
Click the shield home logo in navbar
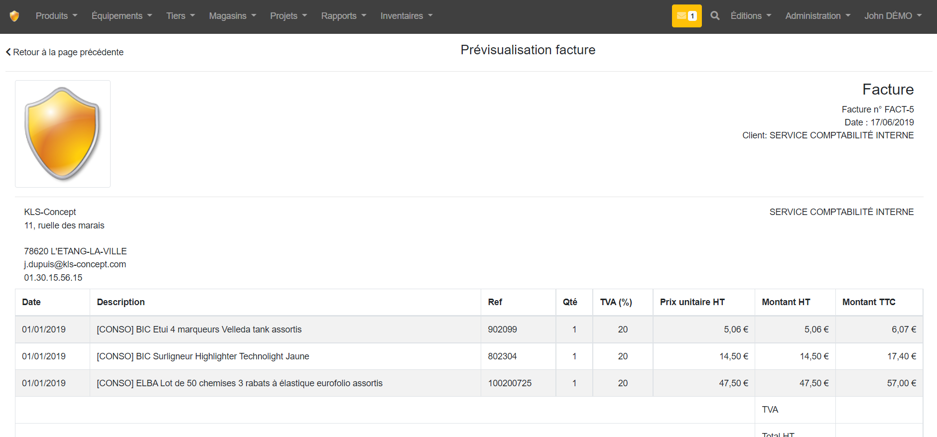pyautogui.click(x=14, y=16)
